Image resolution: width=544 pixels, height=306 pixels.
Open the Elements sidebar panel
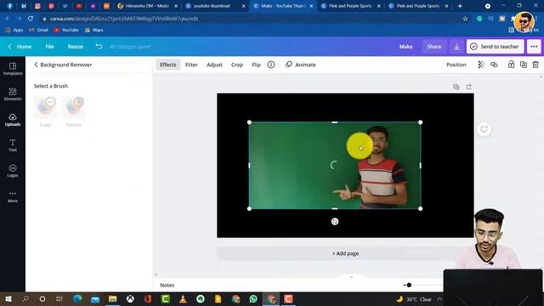pos(13,94)
